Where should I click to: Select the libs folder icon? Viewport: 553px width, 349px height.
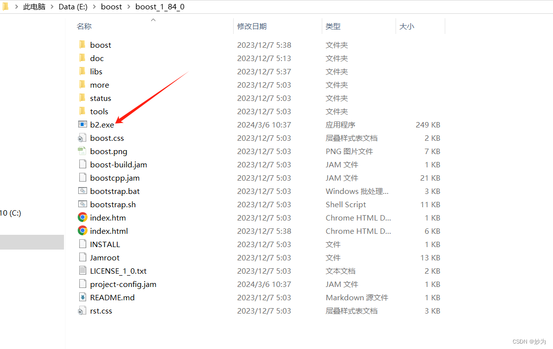(82, 71)
